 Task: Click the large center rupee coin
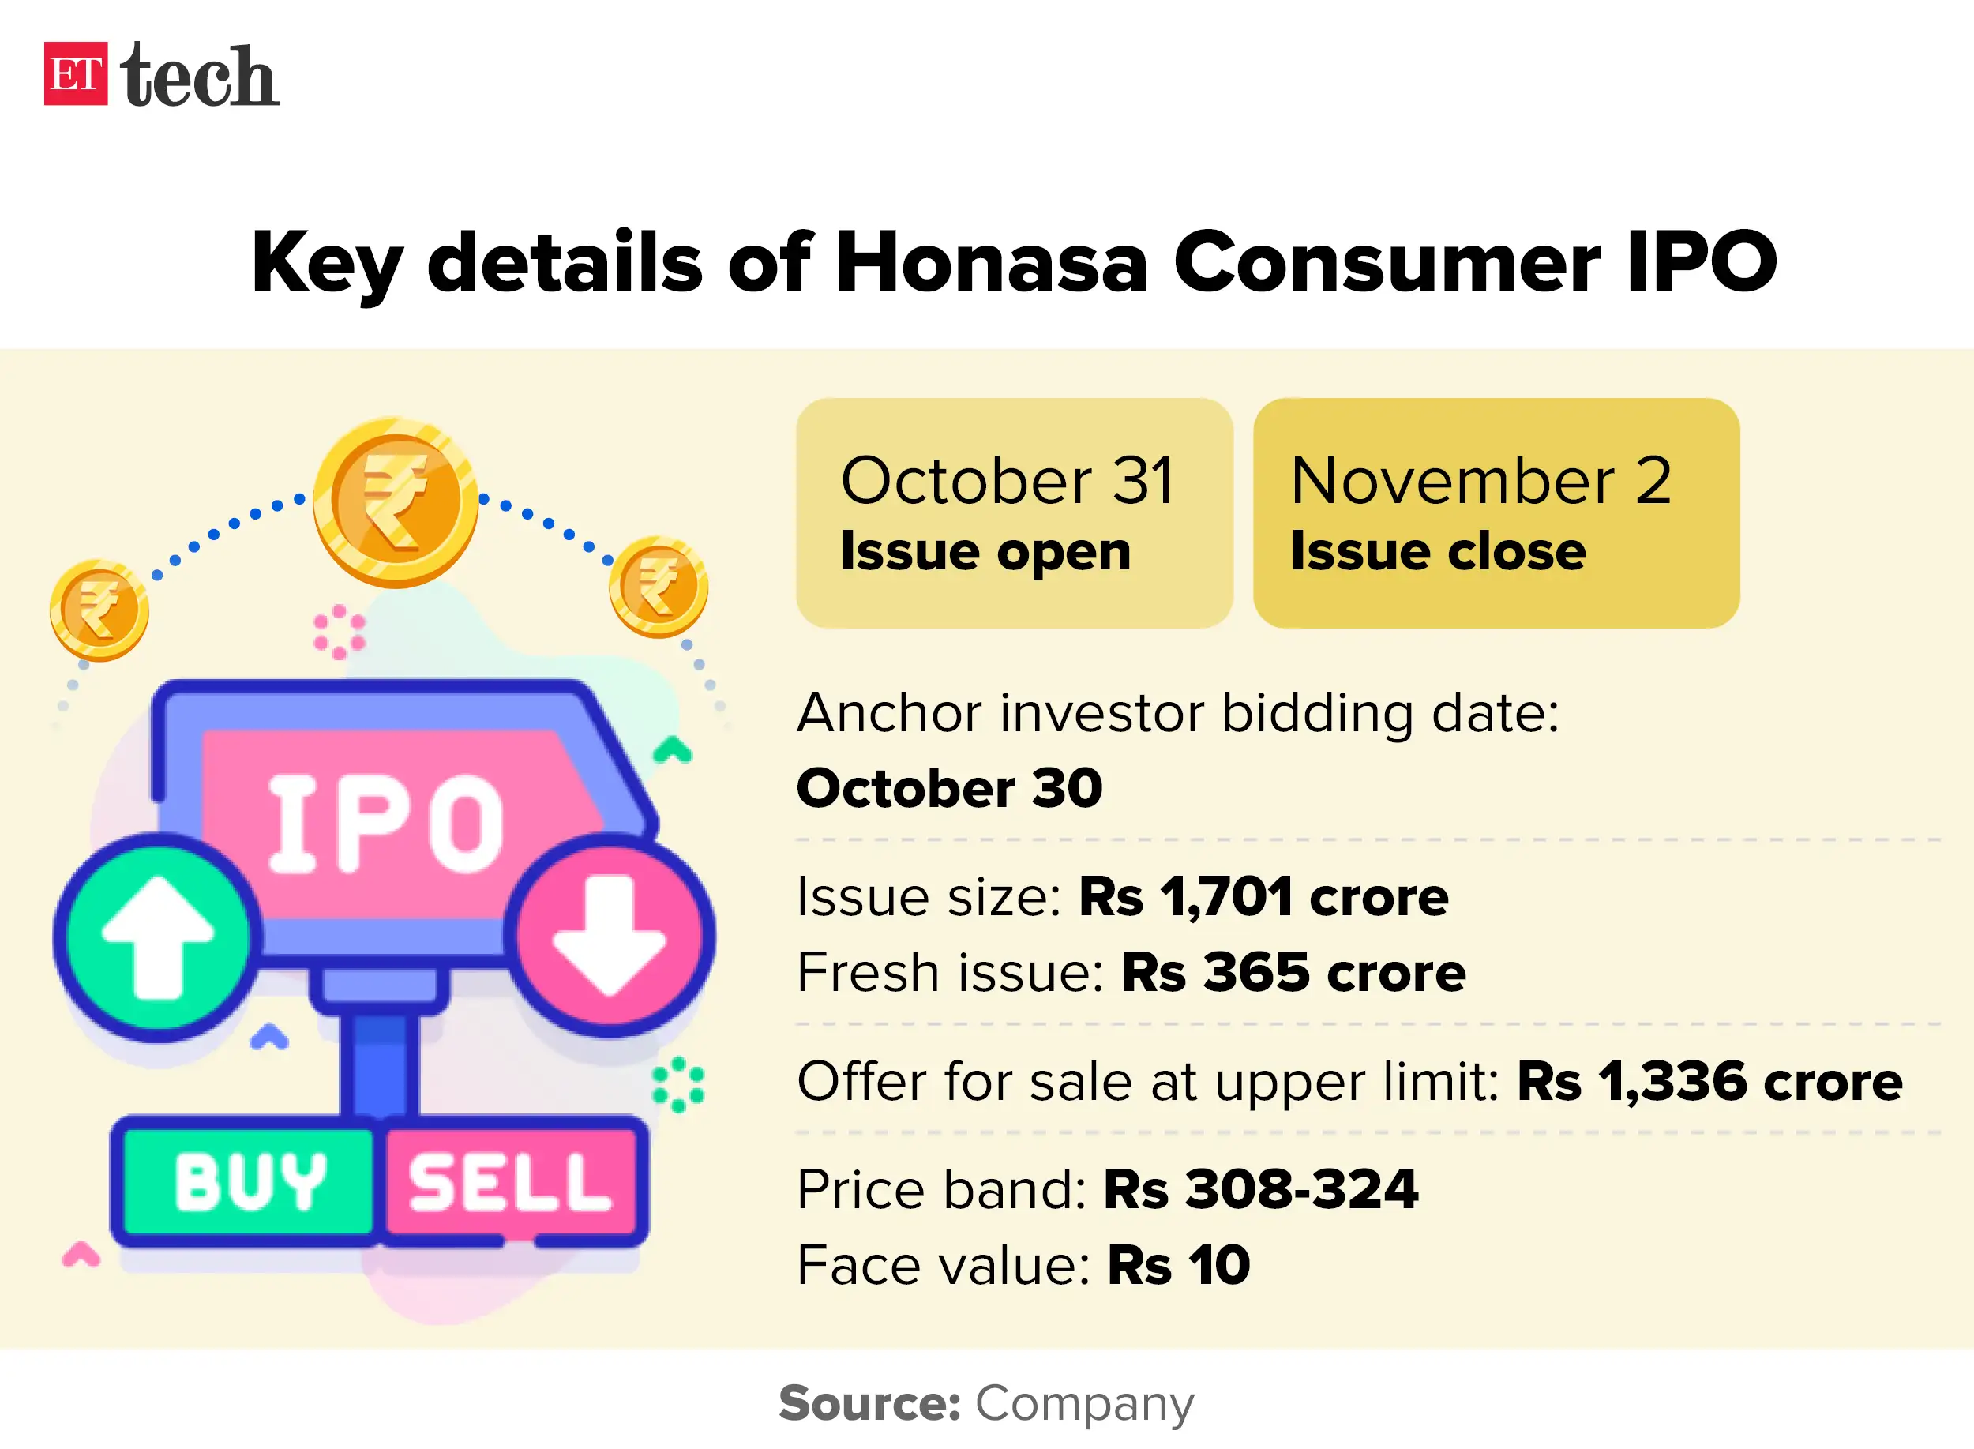pyautogui.click(x=396, y=501)
